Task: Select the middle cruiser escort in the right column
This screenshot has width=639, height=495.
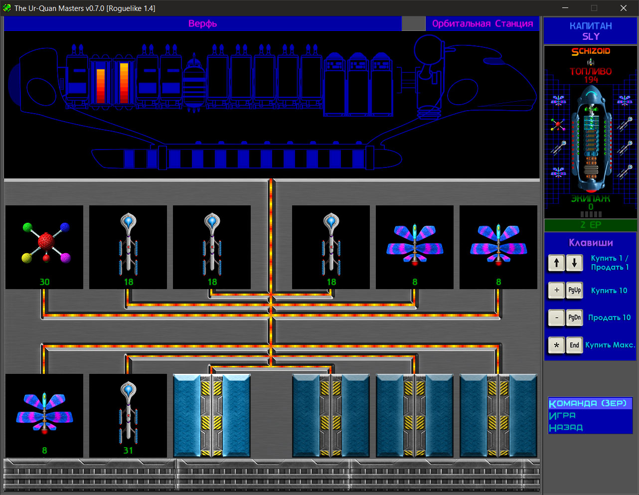Action: click(x=625, y=148)
